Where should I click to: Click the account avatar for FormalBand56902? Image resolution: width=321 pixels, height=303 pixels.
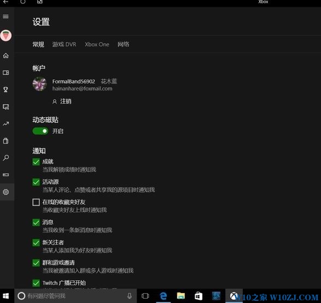[39, 84]
